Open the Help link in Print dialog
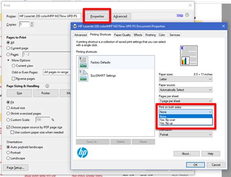 (x=180, y=15)
